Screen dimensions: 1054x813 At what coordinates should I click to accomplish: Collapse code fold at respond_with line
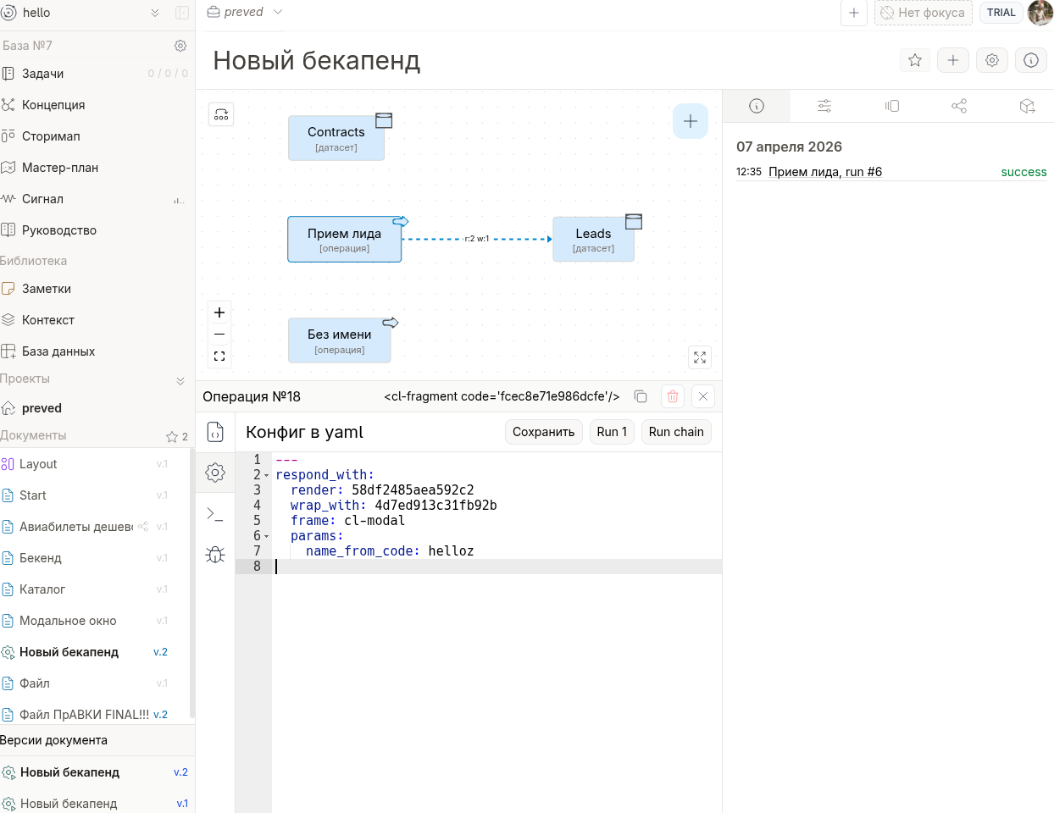266,476
